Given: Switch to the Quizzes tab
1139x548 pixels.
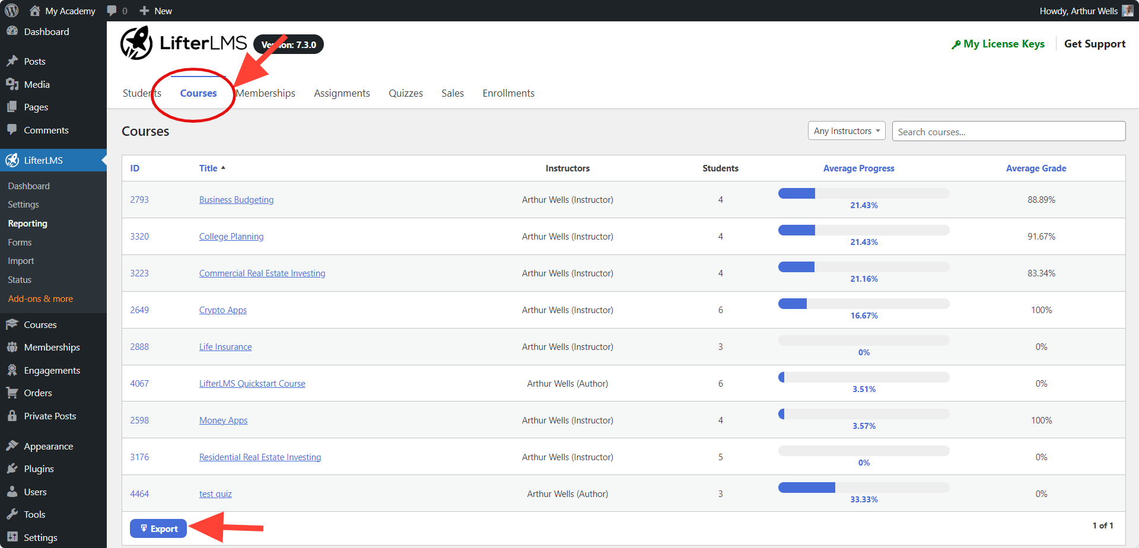Looking at the screenshot, I should [x=406, y=93].
